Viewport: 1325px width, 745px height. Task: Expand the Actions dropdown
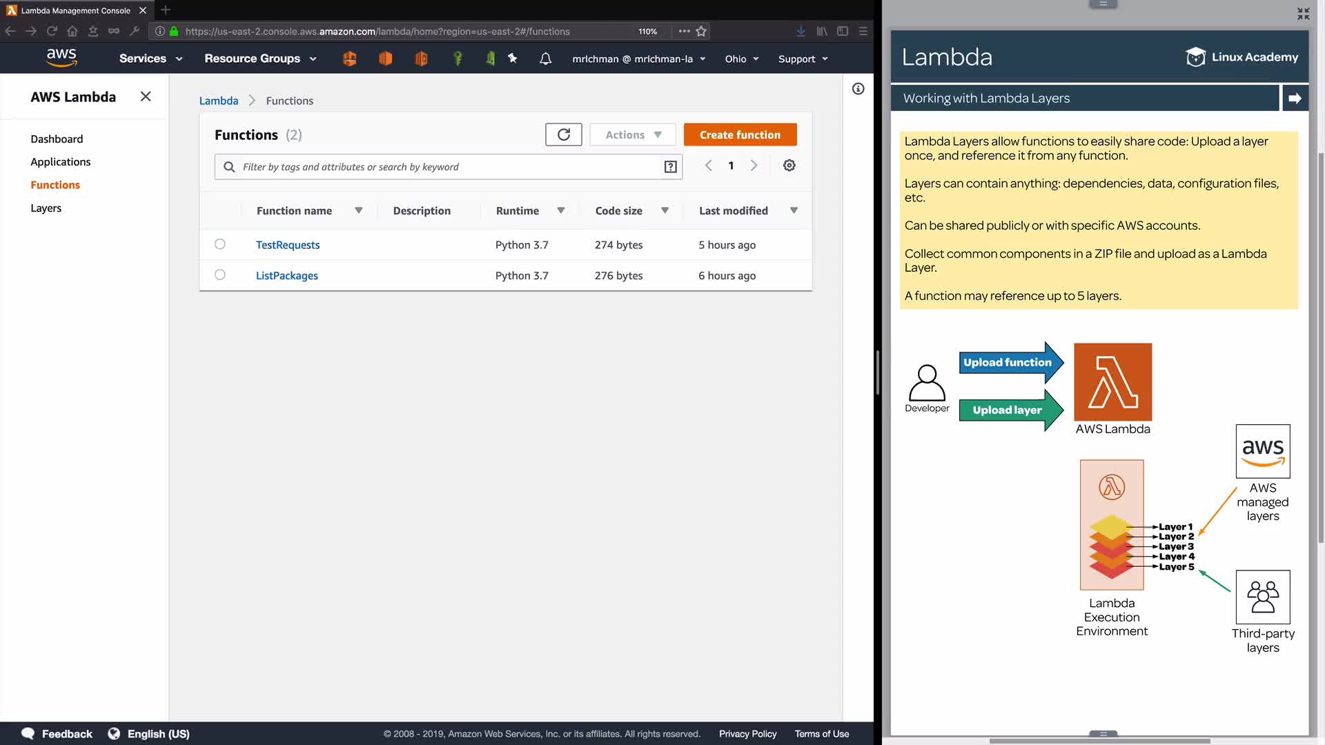pyautogui.click(x=632, y=135)
